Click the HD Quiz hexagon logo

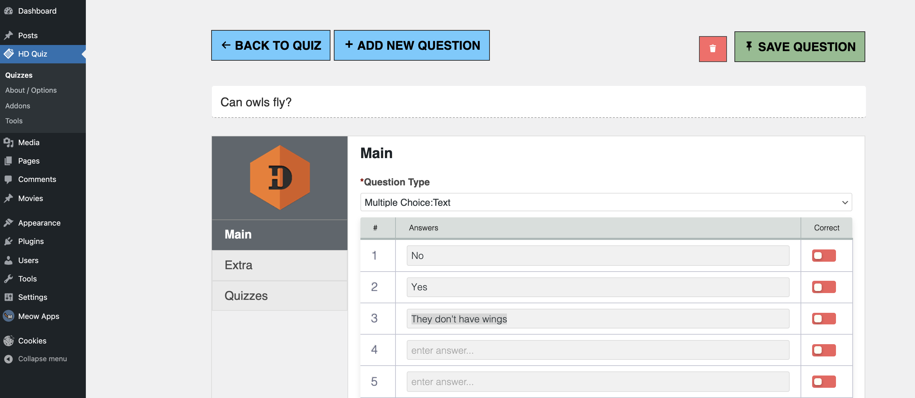[280, 177]
